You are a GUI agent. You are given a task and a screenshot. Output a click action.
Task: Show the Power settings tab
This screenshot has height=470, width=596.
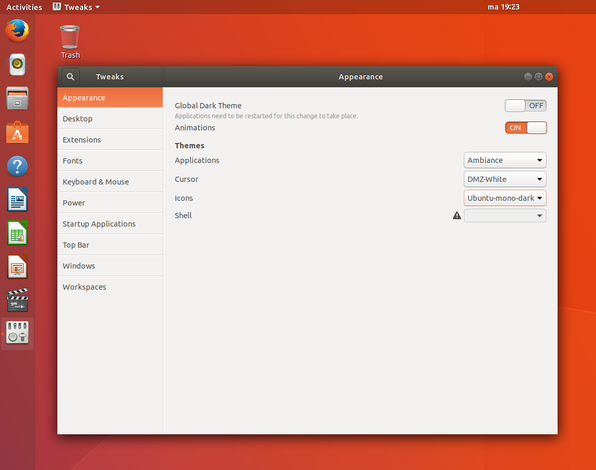[x=110, y=203]
